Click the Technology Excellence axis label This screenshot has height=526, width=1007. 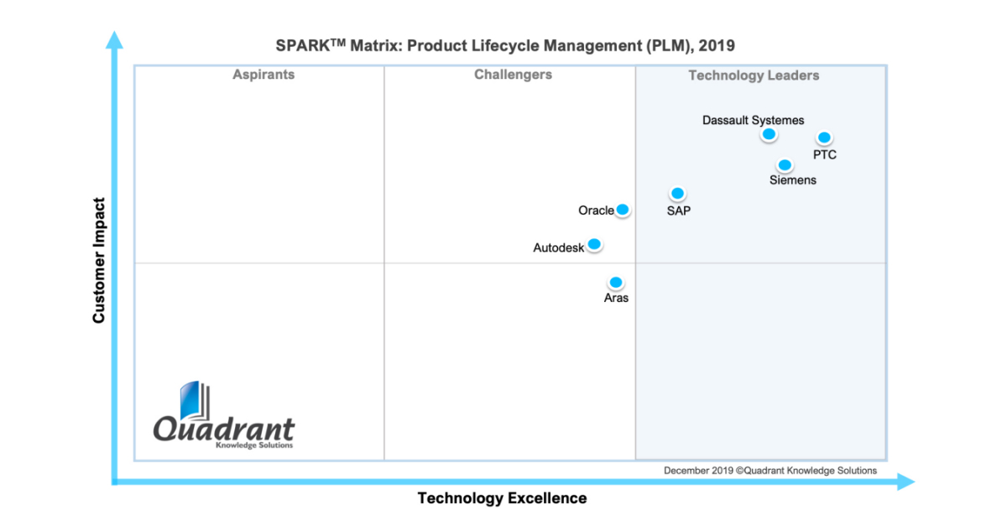tap(501, 498)
